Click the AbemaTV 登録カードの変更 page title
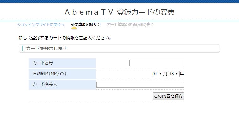This screenshot has height=115, width=239. point(120,12)
